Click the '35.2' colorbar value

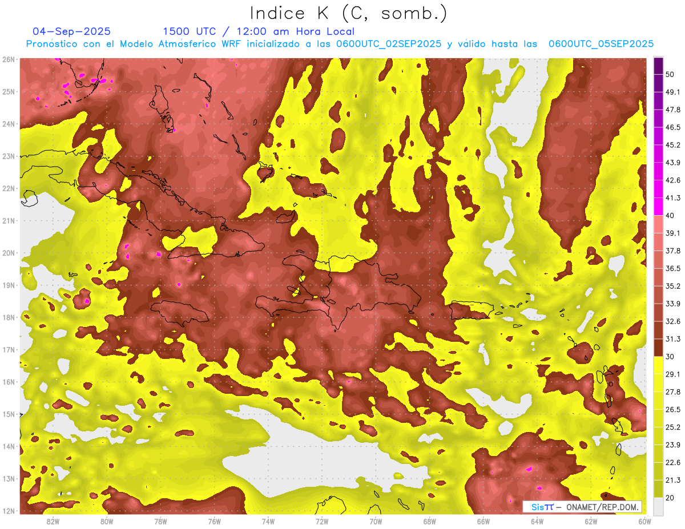(x=673, y=286)
